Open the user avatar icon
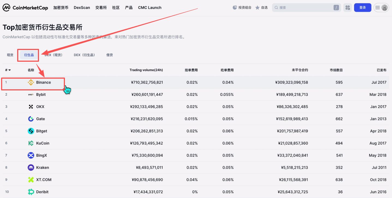This screenshot has height=198, width=392. [x=384, y=7]
